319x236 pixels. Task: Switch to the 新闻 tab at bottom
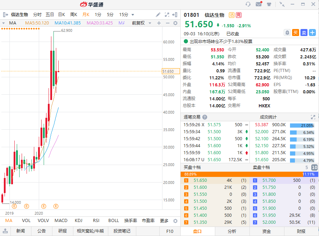tap(21, 231)
